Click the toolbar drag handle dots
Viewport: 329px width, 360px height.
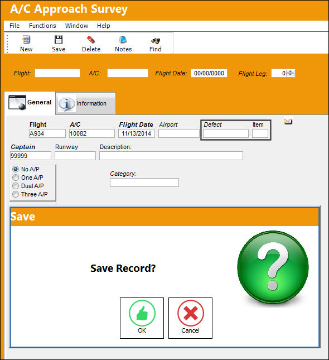click(x=7, y=44)
